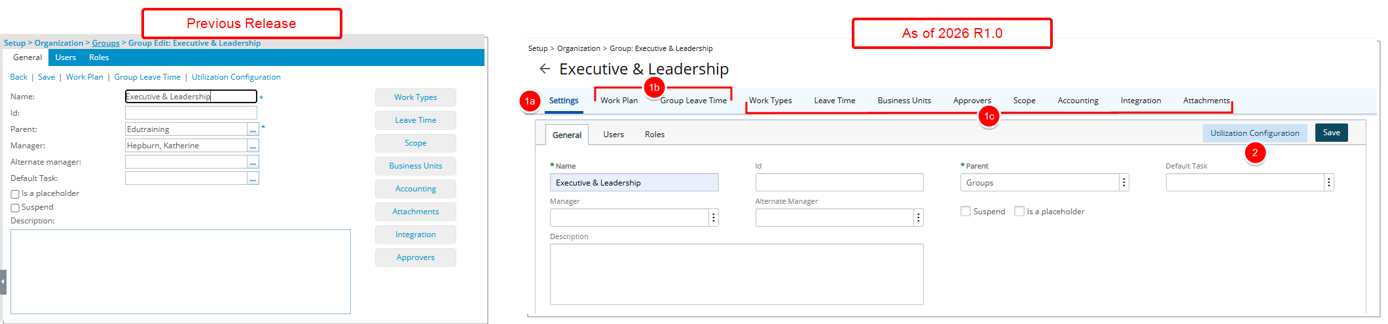Toggle the Suspend checkbox in the new layout
The image size is (1388, 324).
pyautogui.click(x=966, y=211)
